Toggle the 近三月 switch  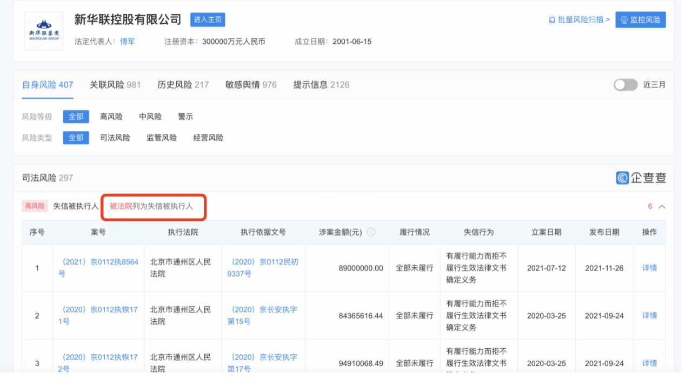click(626, 85)
